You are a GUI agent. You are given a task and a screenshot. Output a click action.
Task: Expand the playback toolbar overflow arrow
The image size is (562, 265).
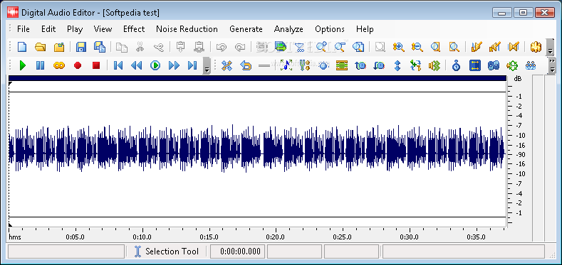pos(207,66)
